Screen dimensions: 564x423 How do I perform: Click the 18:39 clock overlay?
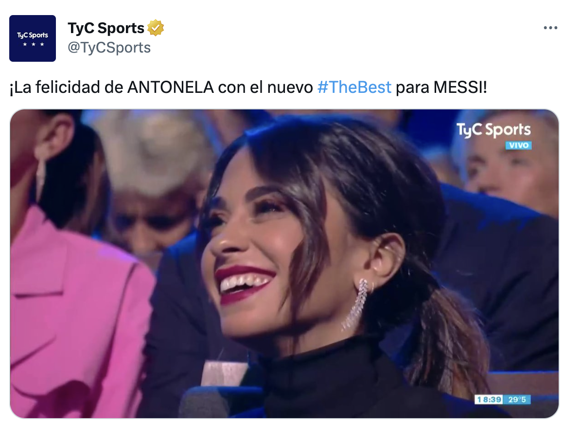(489, 400)
